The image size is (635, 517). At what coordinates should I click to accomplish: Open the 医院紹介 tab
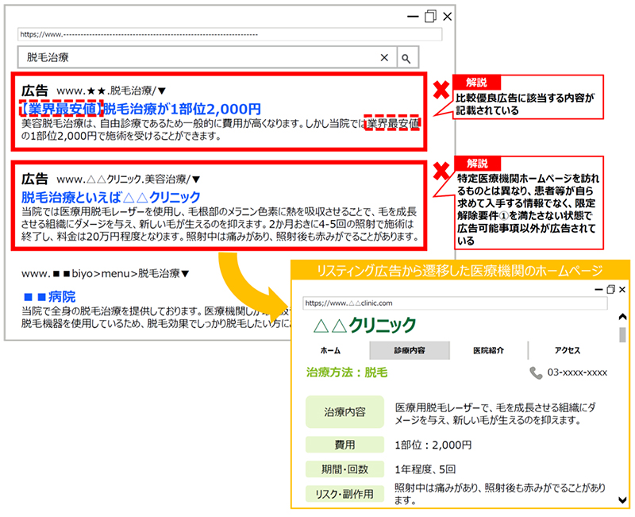coord(488,350)
